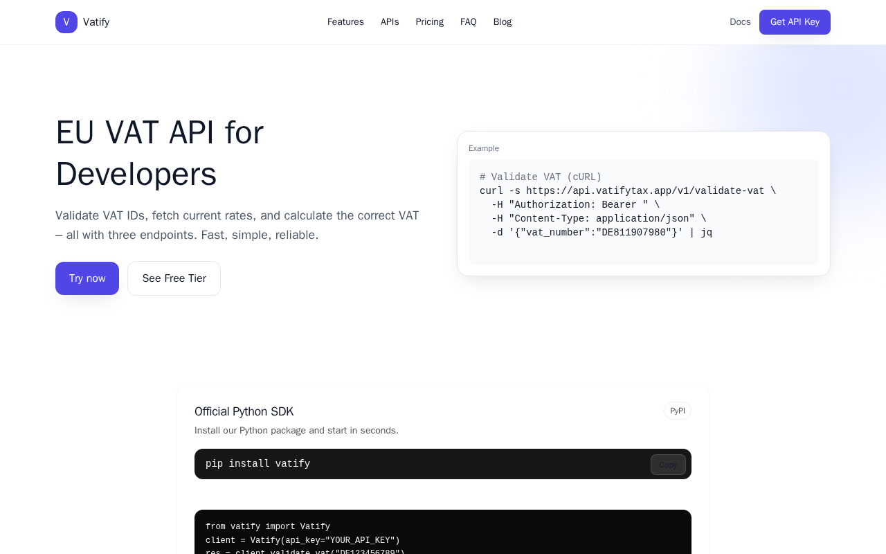
Task: Click the Authorization Bearer header line
Action: pyautogui.click(x=576, y=205)
